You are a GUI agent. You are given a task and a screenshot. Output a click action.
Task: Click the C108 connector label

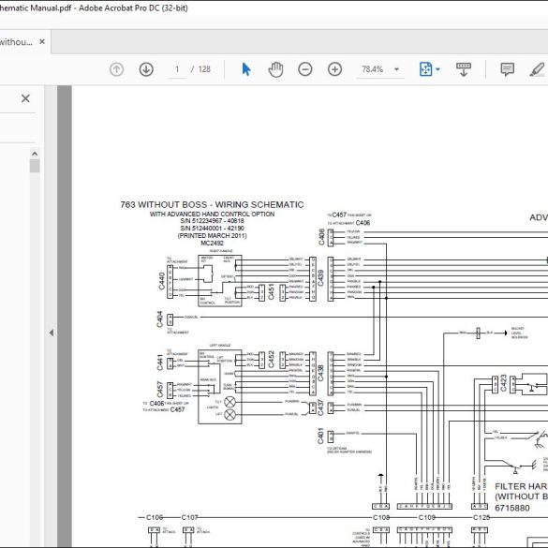click(x=381, y=517)
